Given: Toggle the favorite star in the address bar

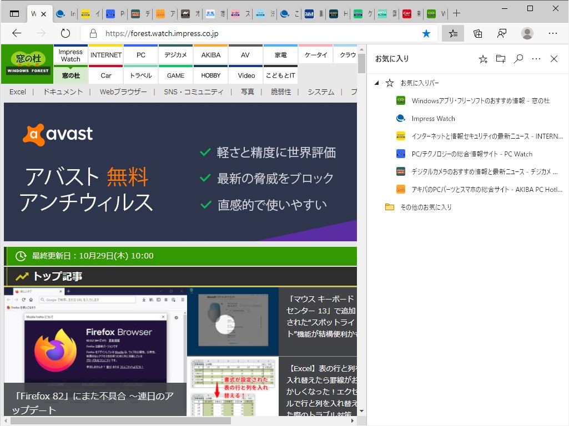Looking at the screenshot, I should coord(426,33).
